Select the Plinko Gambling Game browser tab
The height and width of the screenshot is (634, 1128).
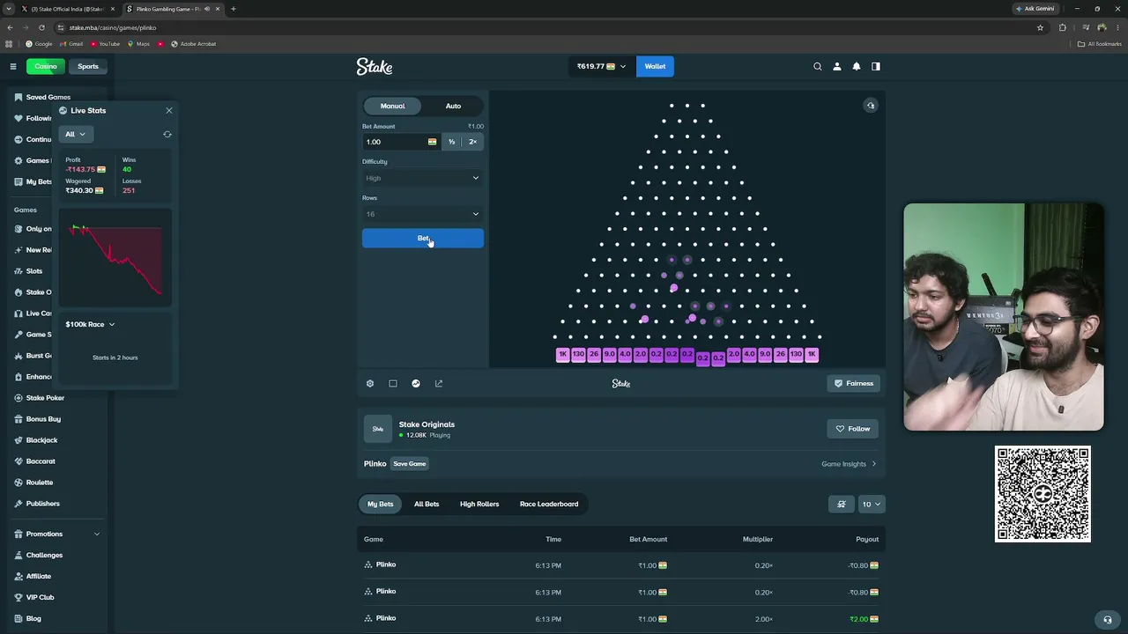tap(173, 9)
